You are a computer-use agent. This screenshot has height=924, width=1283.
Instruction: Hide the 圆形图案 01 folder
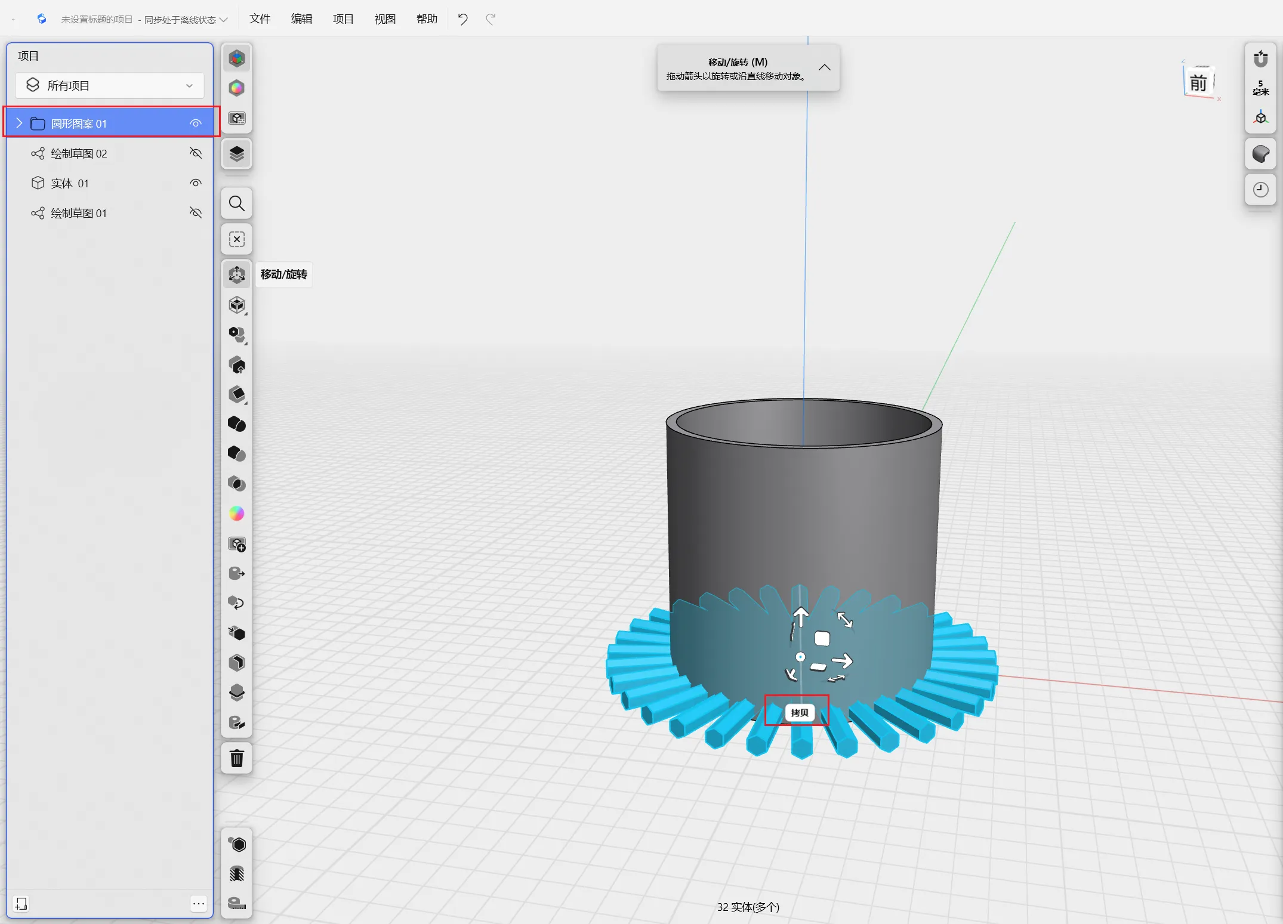(196, 123)
